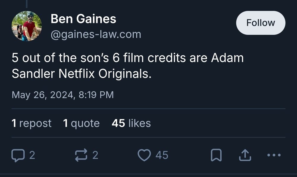Follow Ben Gaines
This screenshot has width=297, height=177.
coord(260,23)
